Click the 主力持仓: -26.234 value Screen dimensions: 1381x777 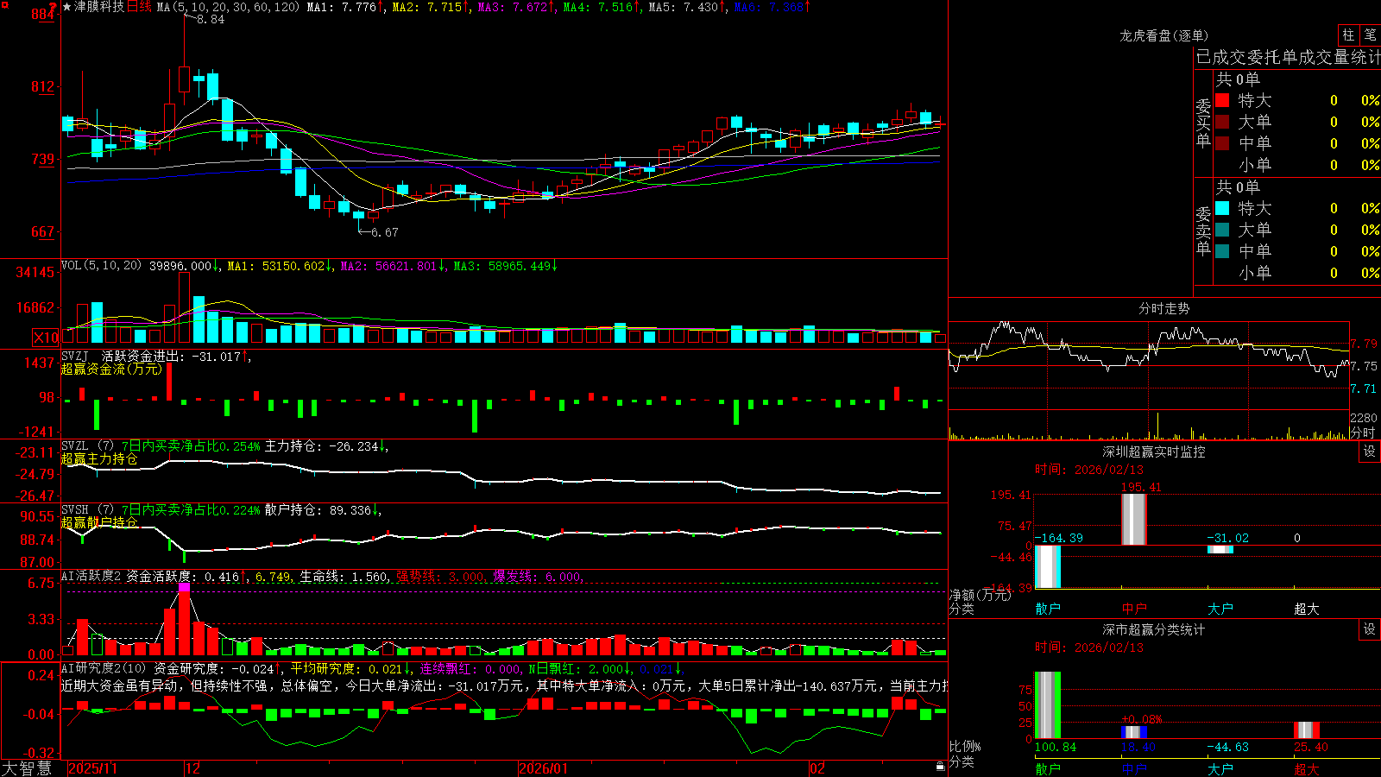click(x=322, y=446)
